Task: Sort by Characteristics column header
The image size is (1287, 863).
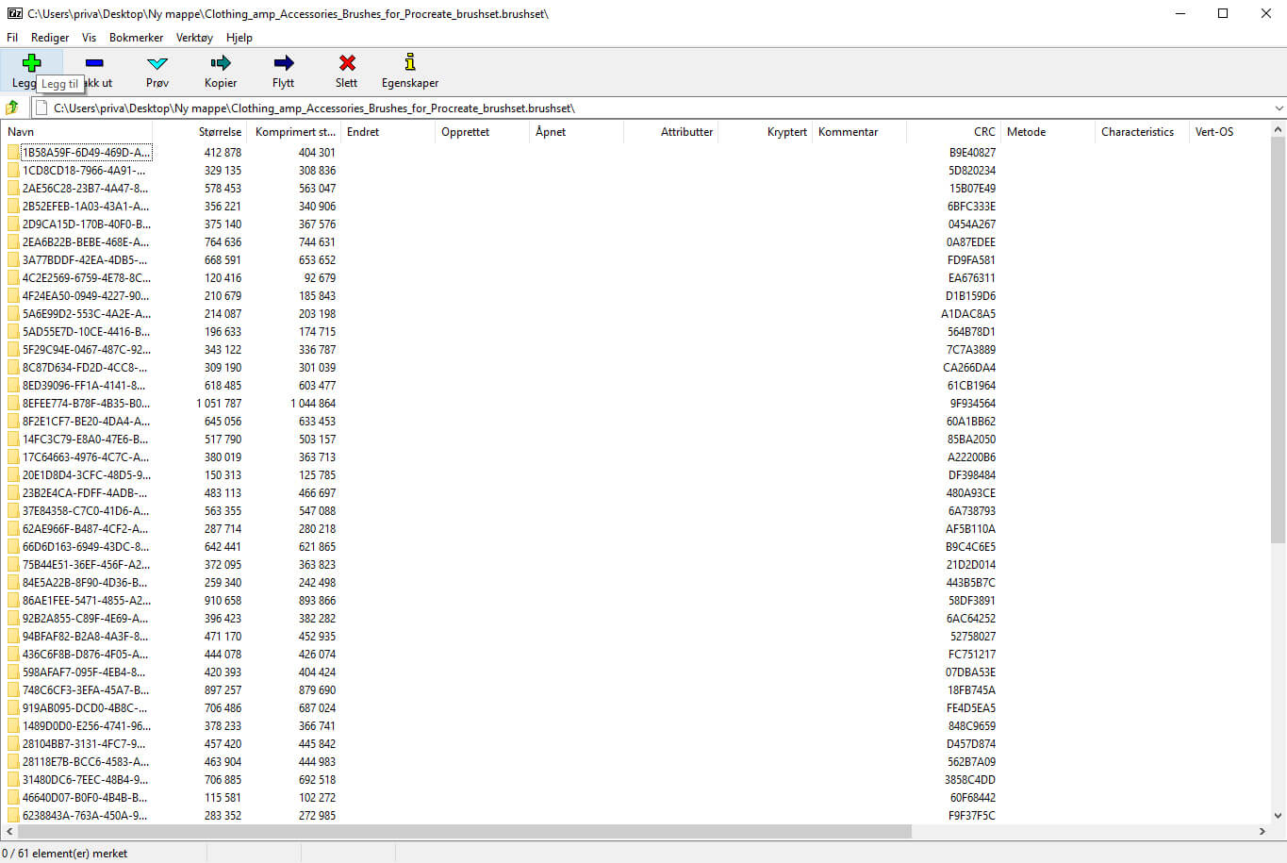Action: (1142, 132)
